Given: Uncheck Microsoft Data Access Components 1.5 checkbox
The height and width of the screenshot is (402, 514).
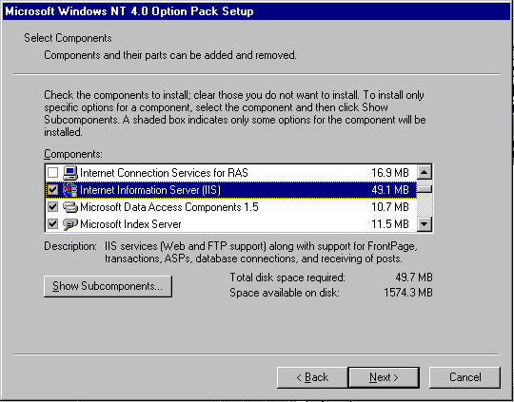Looking at the screenshot, I should click(52, 207).
